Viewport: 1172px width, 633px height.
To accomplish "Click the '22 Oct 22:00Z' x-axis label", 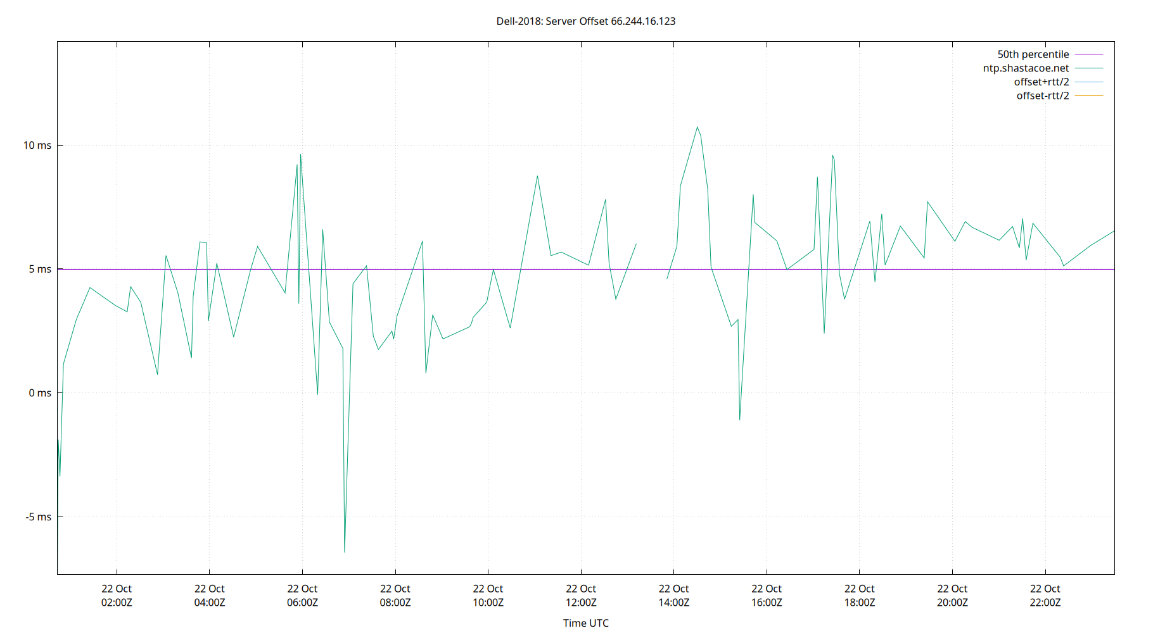I will click(x=1045, y=596).
